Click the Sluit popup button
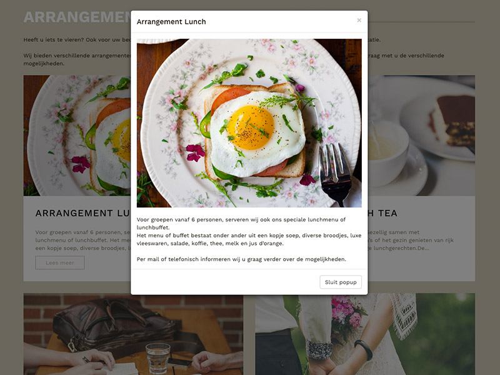 coord(341,282)
